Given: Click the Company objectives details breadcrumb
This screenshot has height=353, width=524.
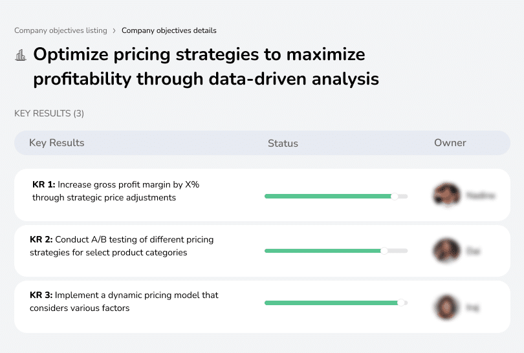Looking at the screenshot, I should pyautogui.click(x=169, y=30).
